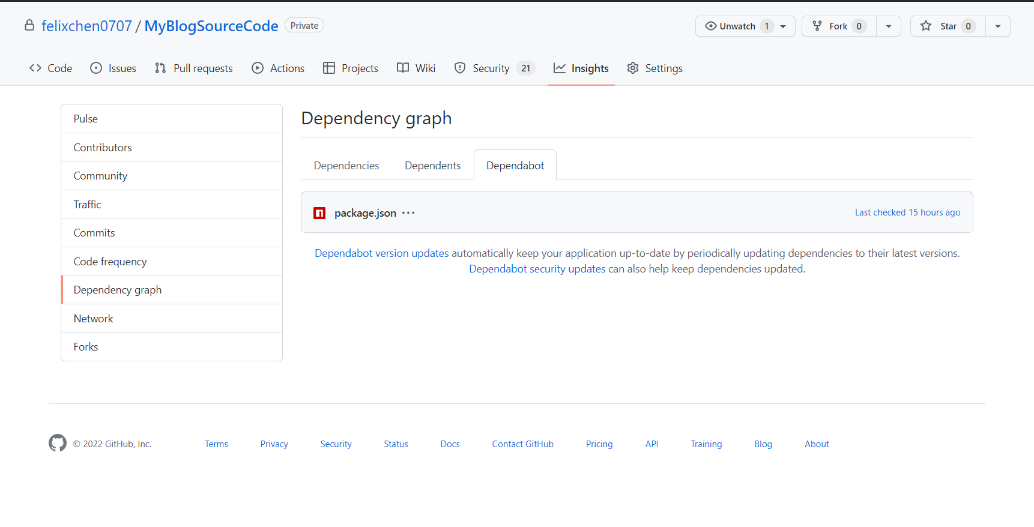The image size is (1034, 527).
Task: Click the star icon on Star button
Action: [x=926, y=26]
